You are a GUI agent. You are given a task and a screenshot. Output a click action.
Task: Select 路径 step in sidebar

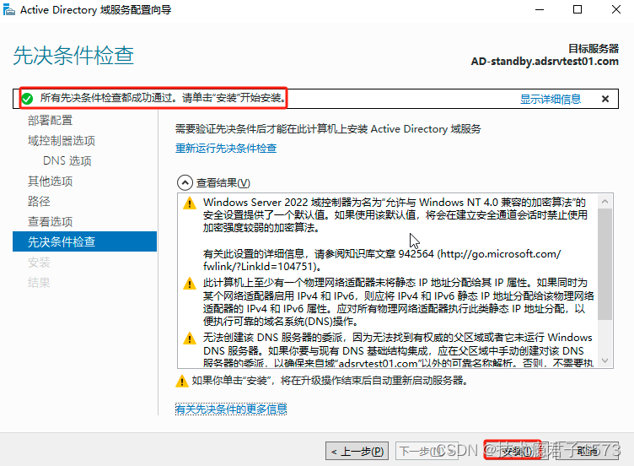39,201
